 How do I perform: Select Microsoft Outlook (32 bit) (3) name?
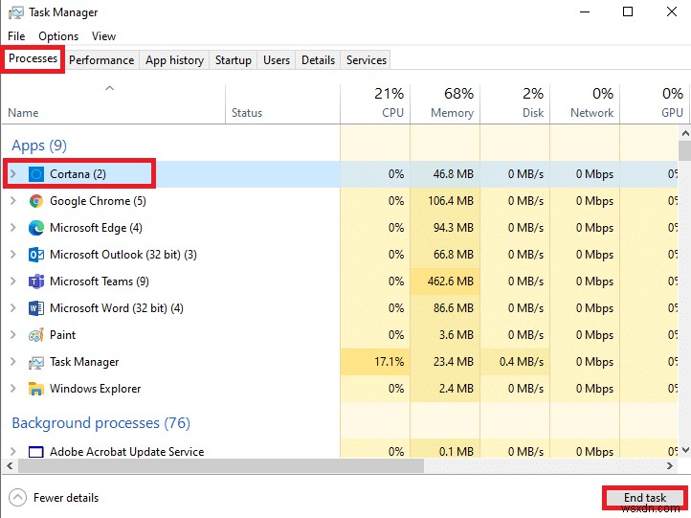(123, 255)
